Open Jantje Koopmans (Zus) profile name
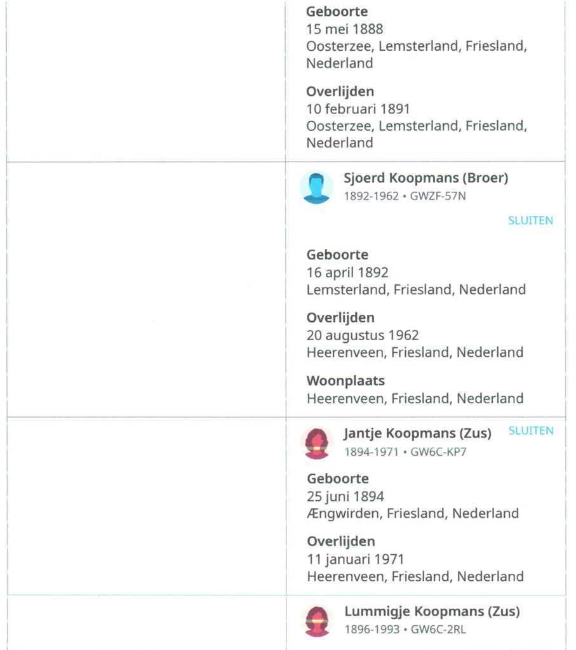 (x=418, y=433)
